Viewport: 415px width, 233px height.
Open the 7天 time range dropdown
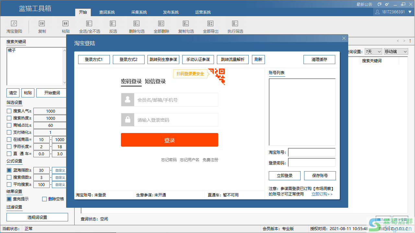pos(374,51)
